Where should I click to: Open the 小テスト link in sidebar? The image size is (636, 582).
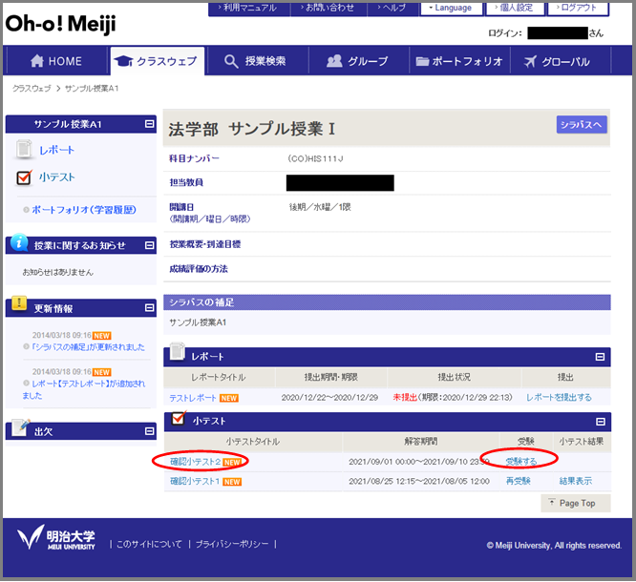56,177
